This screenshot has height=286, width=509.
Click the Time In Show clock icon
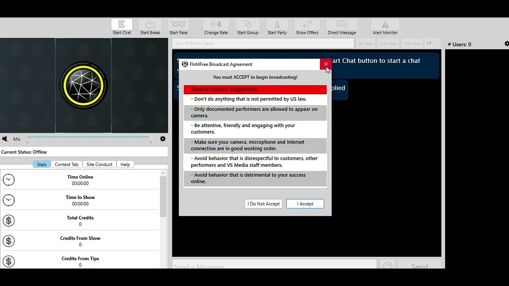(9, 200)
